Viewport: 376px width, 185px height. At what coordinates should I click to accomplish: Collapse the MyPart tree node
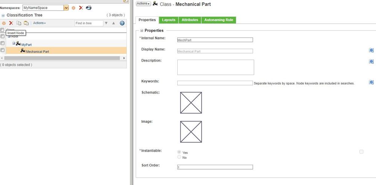click(14, 43)
